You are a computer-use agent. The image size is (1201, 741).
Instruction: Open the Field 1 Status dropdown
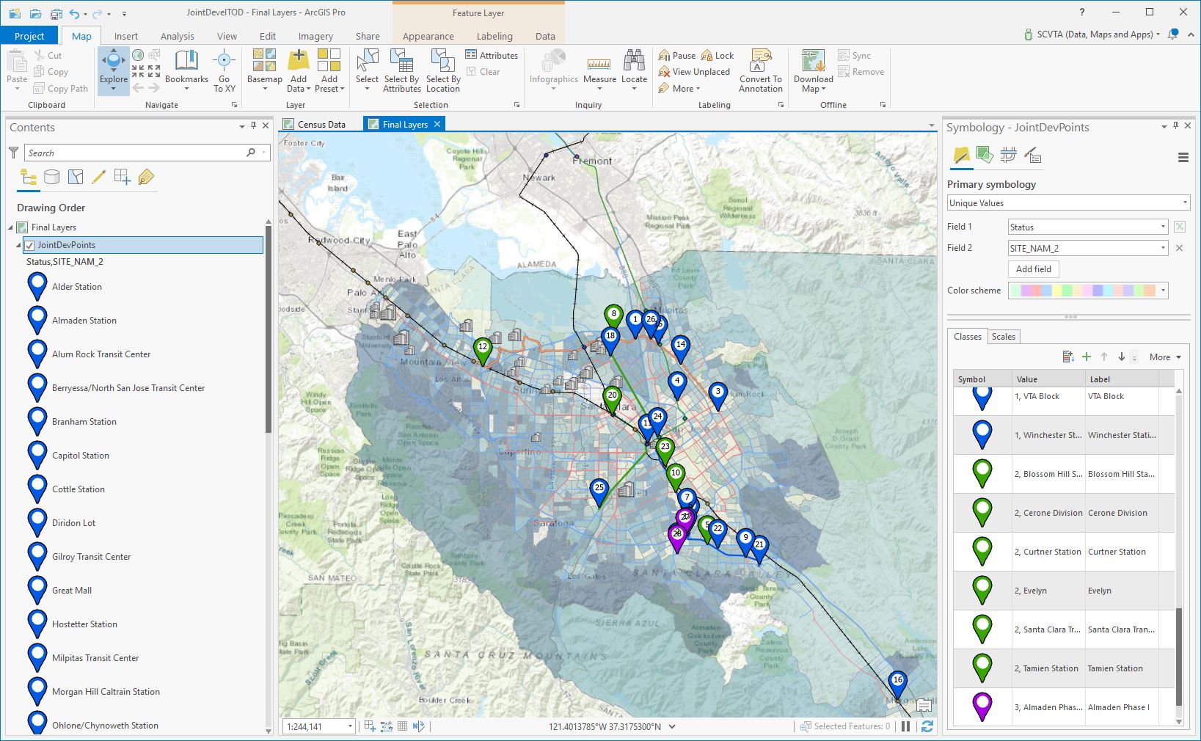(1087, 227)
